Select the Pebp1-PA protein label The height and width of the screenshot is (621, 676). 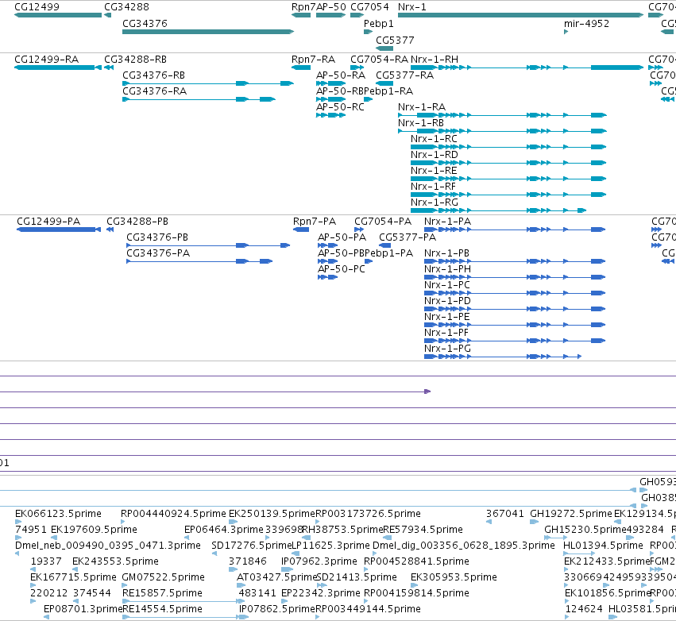coord(389,253)
